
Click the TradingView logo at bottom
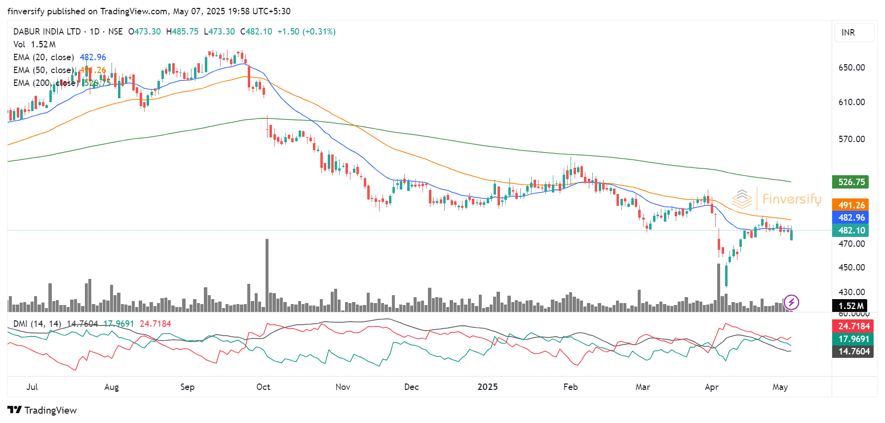42,410
